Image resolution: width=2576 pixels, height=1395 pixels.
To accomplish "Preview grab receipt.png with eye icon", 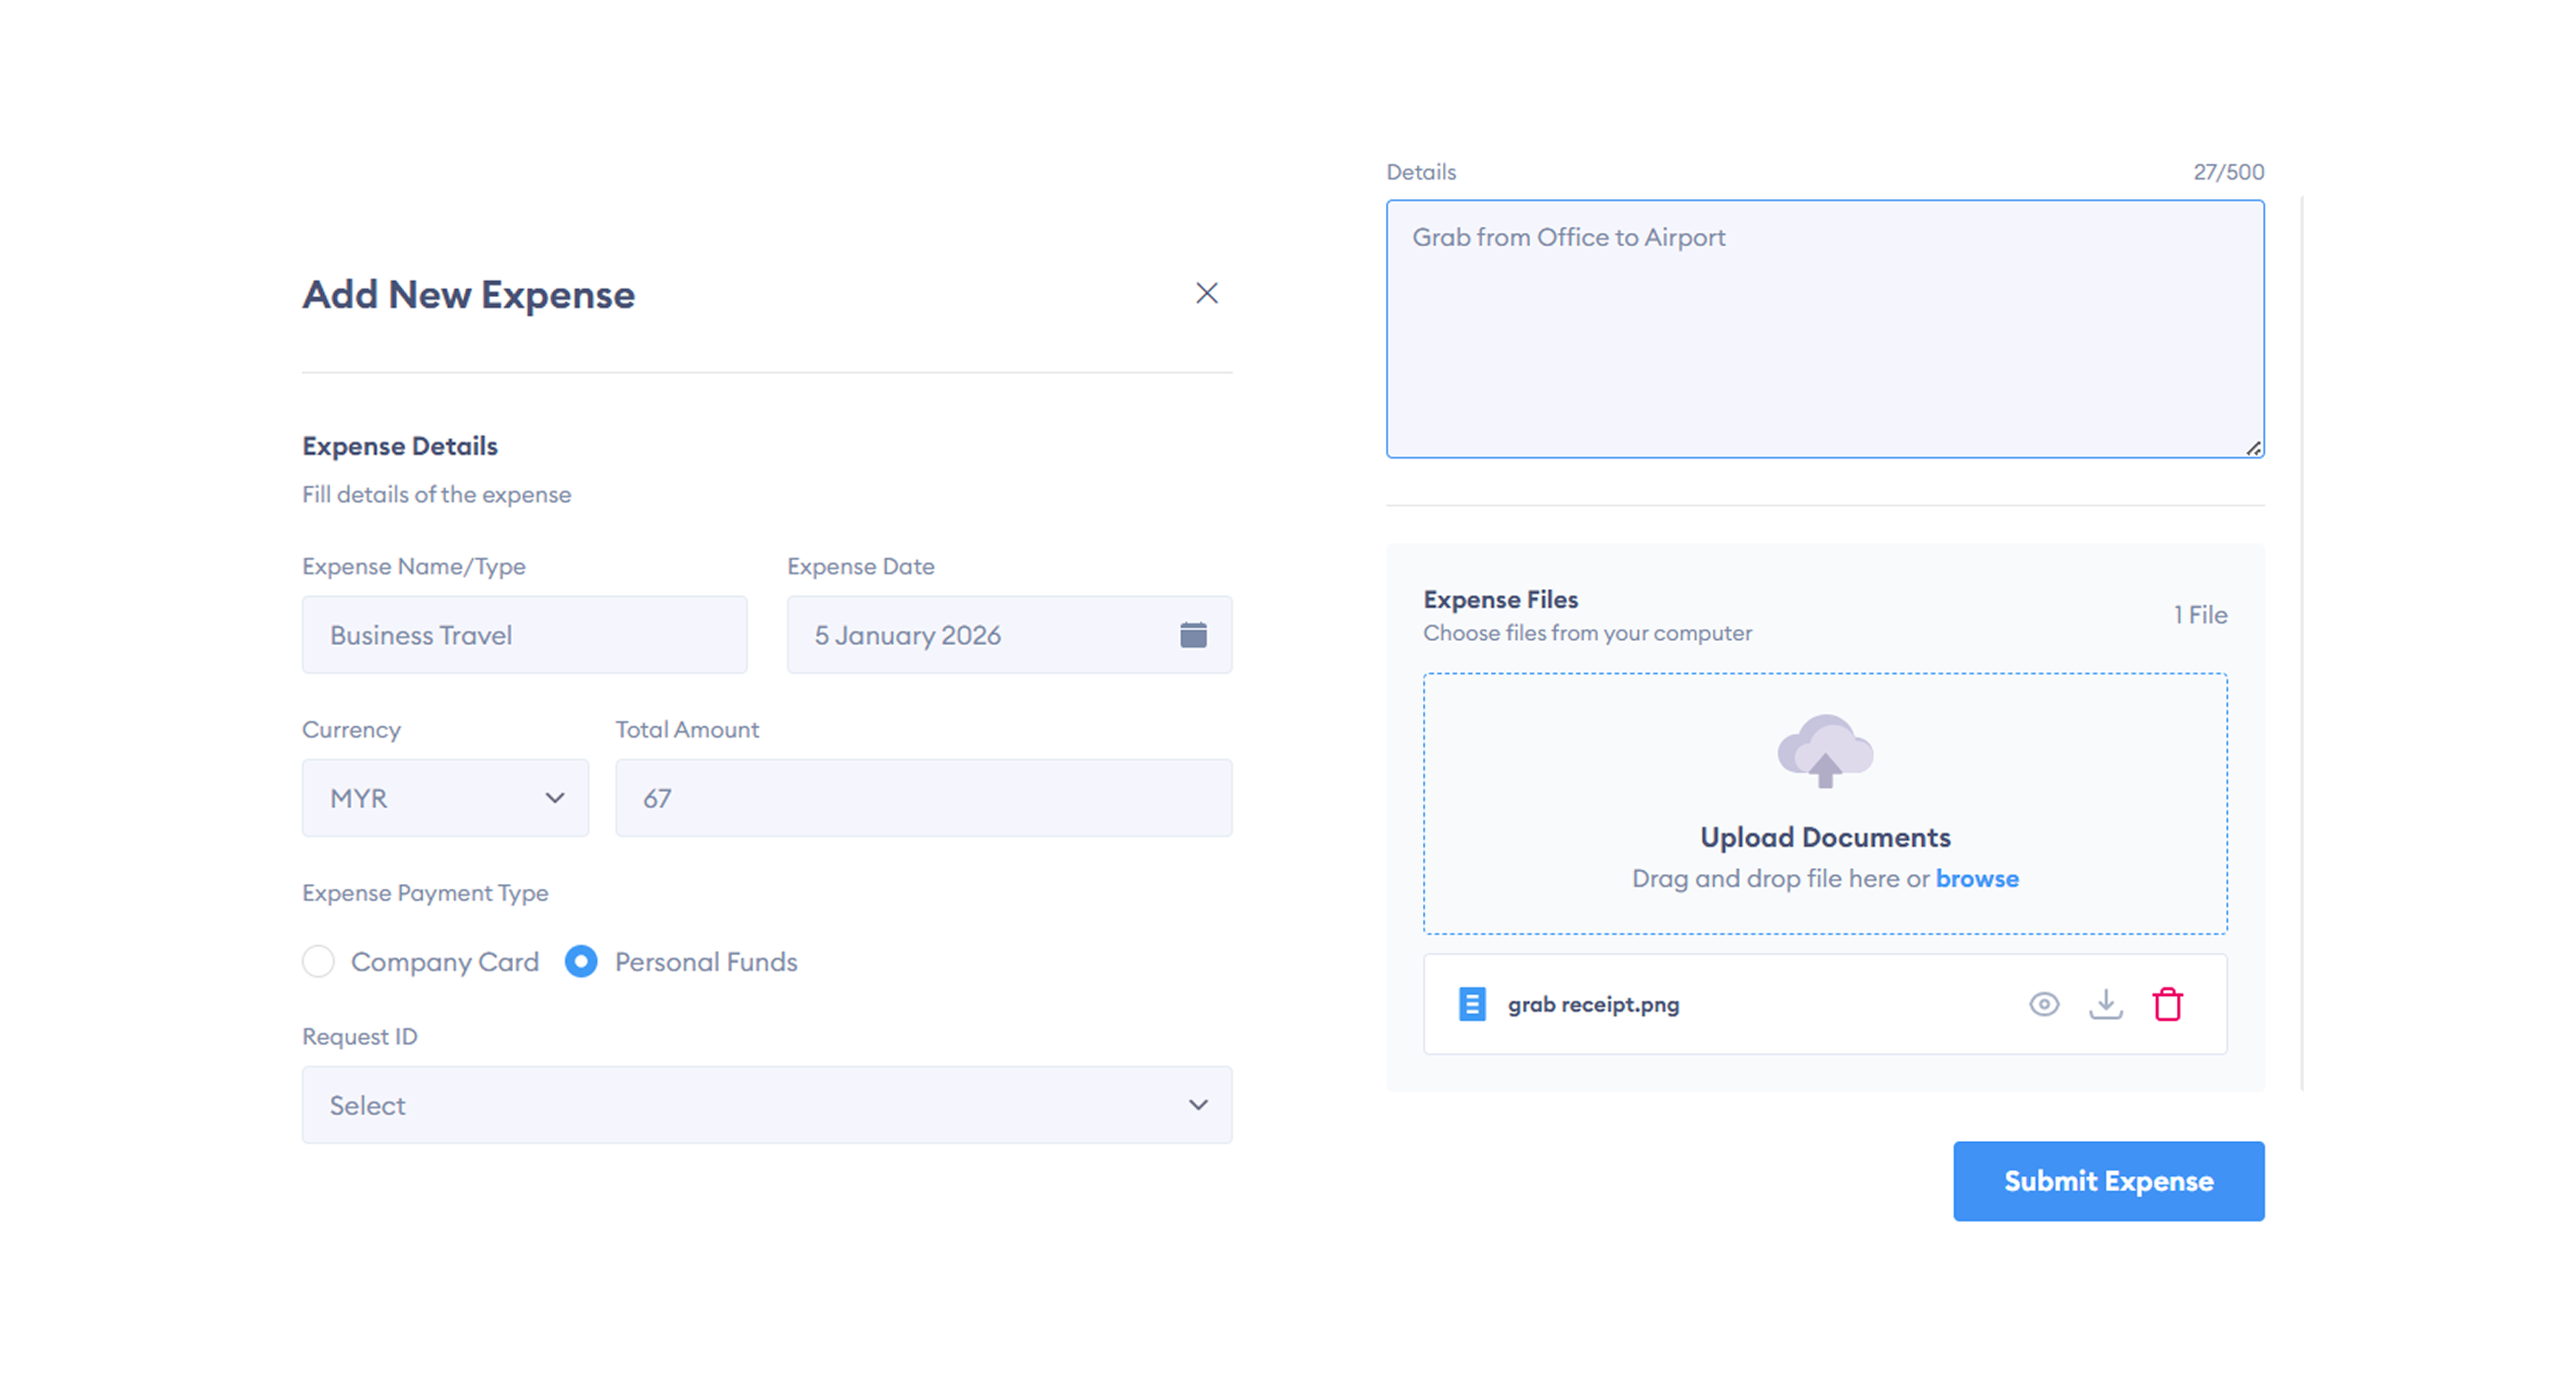I will click(x=2044, y=1004).
